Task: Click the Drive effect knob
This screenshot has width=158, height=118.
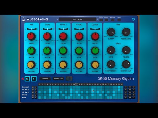Action: (111, 50)
